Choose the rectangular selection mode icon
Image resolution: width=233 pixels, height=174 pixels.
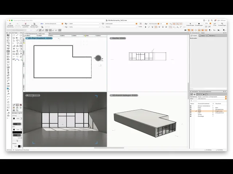click(50, 30)
